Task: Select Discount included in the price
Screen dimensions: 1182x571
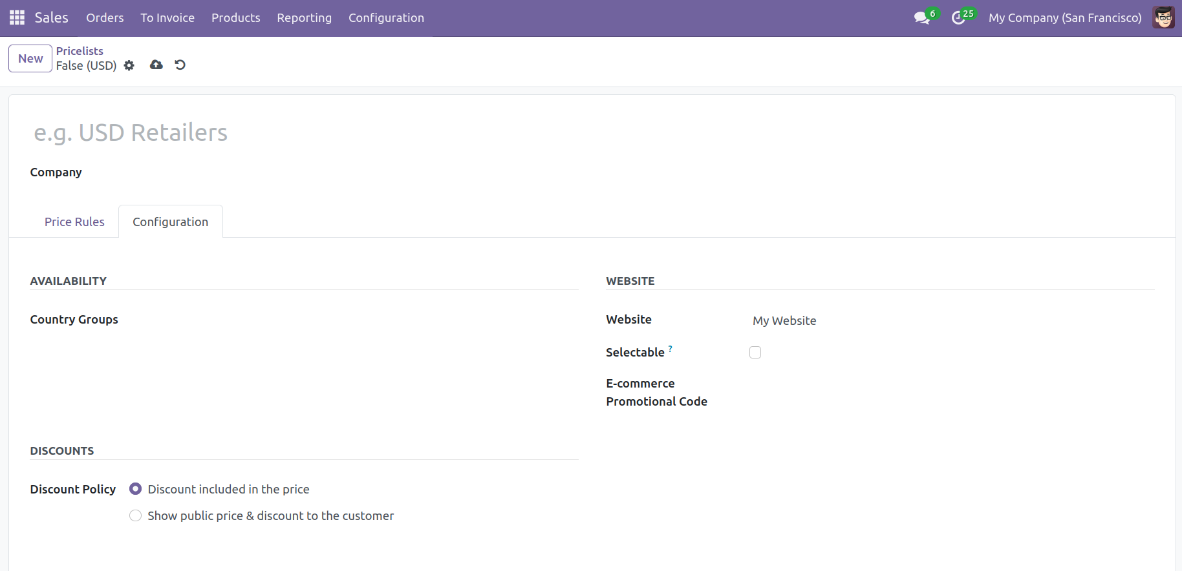Action: (x=135, y=489)
